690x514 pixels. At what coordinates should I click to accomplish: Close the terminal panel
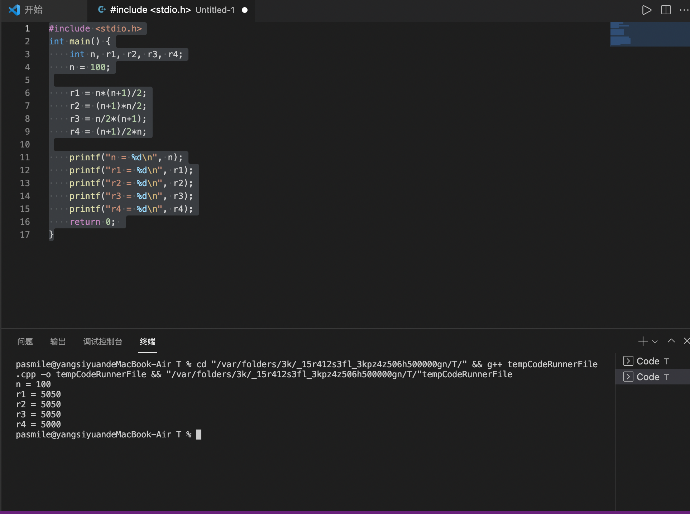coord(686,341)
